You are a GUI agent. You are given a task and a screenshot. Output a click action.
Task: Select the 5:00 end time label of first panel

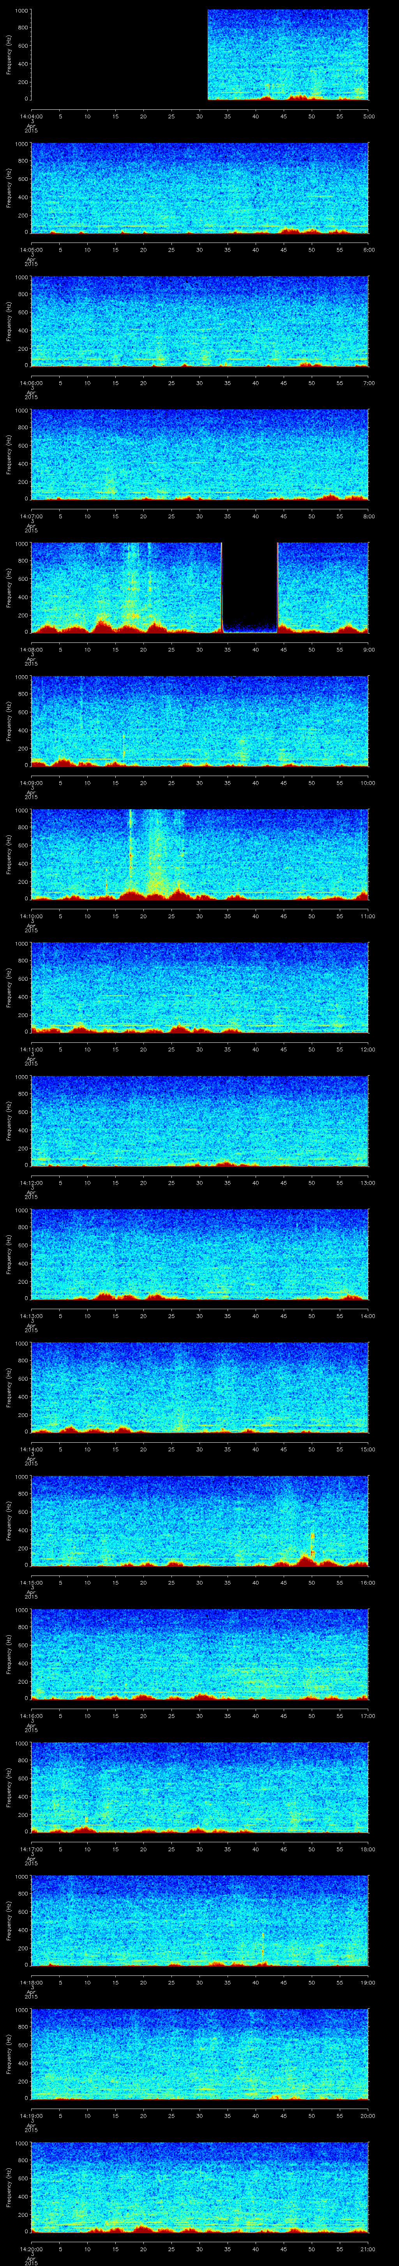[368, 115]
